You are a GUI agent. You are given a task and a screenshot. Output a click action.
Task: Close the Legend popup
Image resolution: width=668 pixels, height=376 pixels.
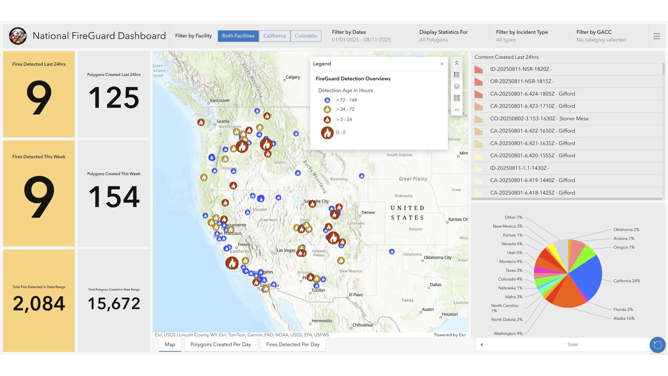coord(442,64)
